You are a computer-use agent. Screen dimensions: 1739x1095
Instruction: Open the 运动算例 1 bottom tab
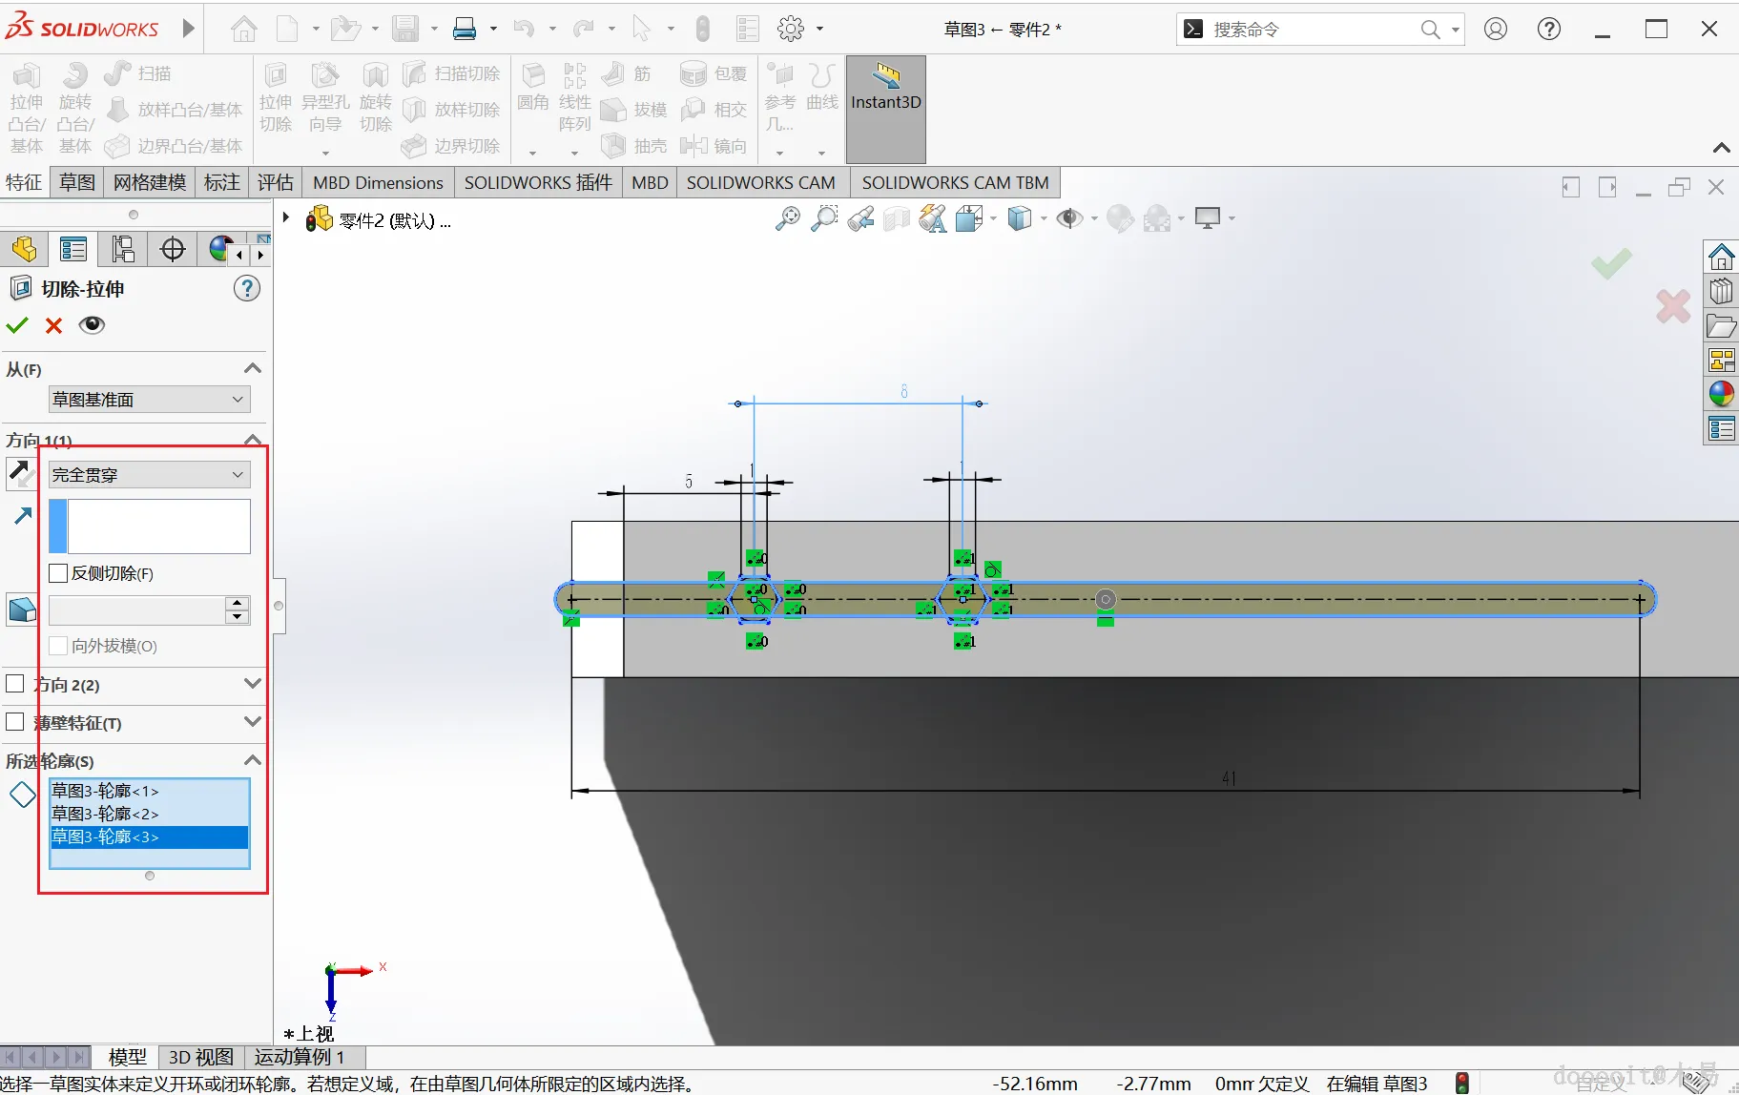(x=299, y=1057)
